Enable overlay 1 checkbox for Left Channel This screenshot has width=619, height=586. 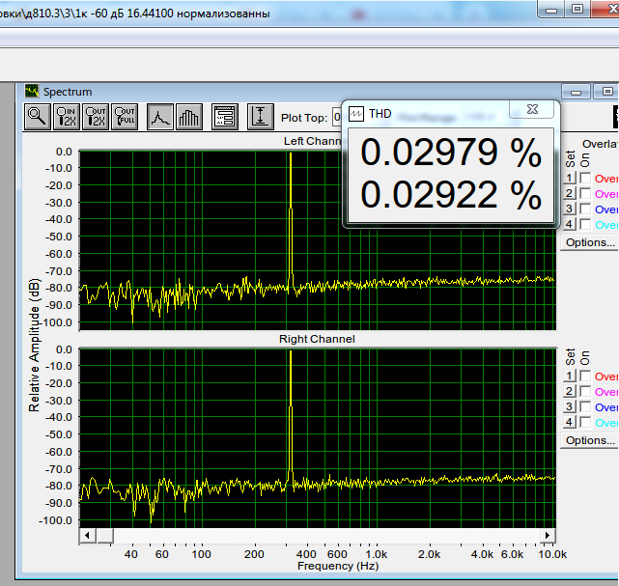(585, 179)
